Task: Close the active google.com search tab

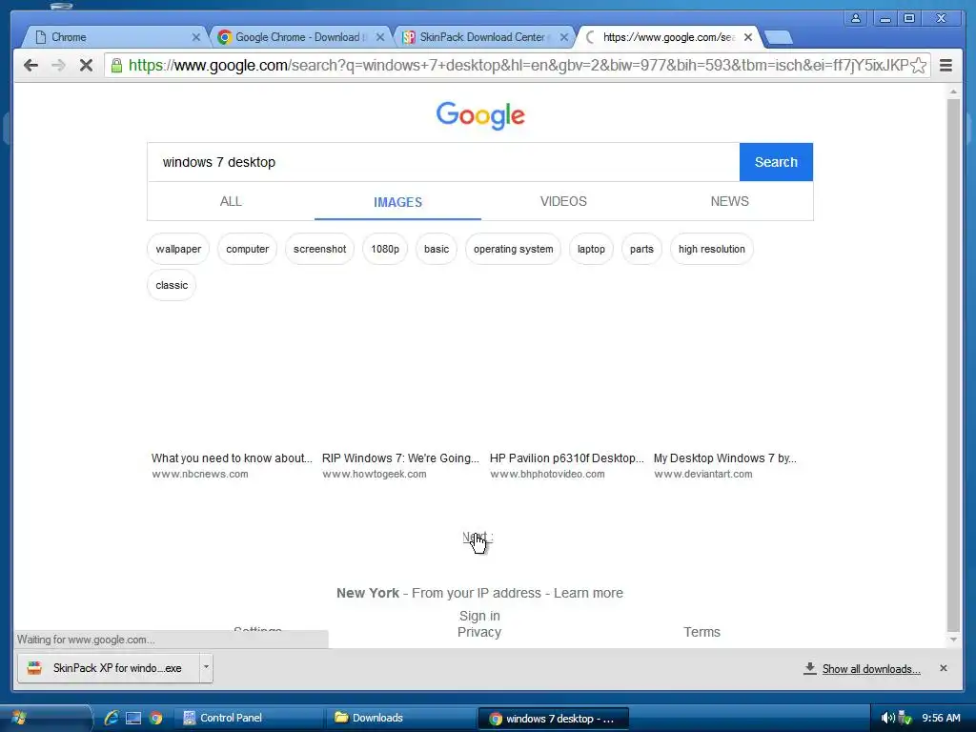Action: 748,37
